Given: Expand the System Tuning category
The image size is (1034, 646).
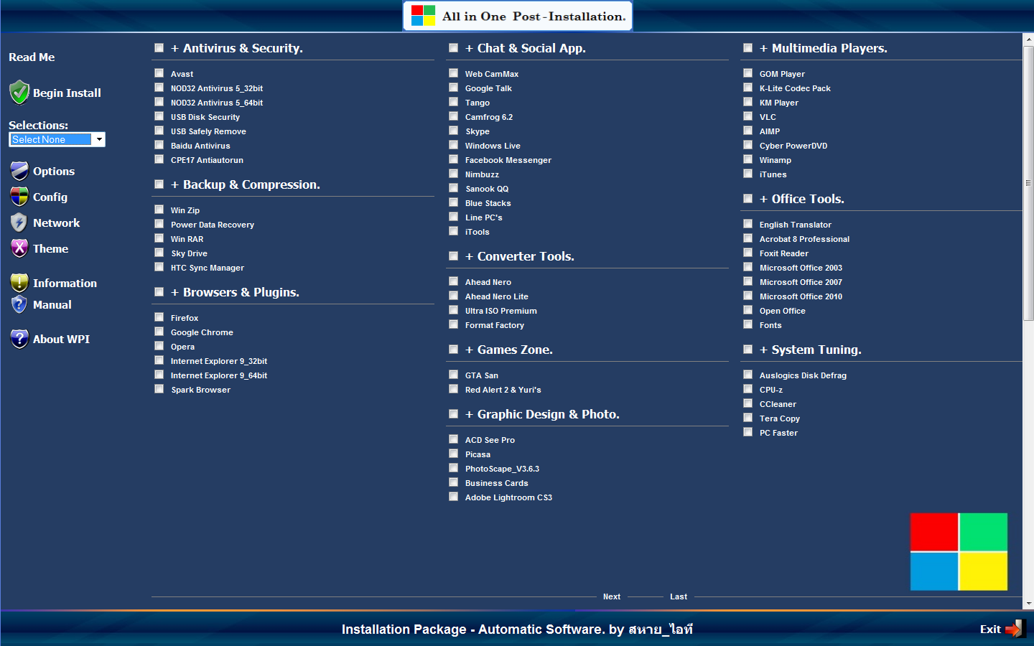Looking at the screenshot, I should (810, 350).
